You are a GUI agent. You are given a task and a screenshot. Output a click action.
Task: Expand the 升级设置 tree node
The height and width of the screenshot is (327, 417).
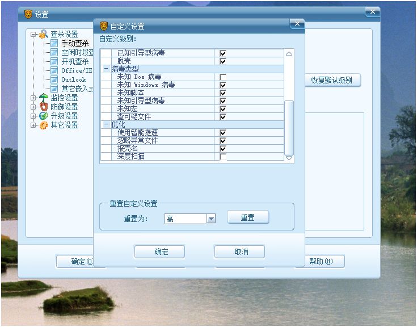pos(33,116)
